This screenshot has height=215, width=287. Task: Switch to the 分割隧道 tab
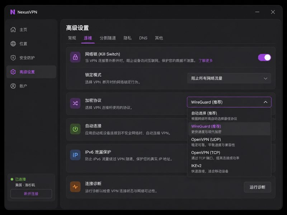(108, 38)
